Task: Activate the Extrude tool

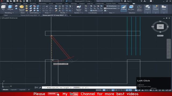Action: 10,8
